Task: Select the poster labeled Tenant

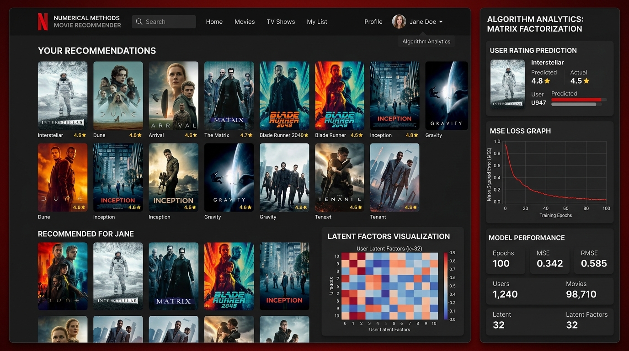Action: (x=394, y=177)
